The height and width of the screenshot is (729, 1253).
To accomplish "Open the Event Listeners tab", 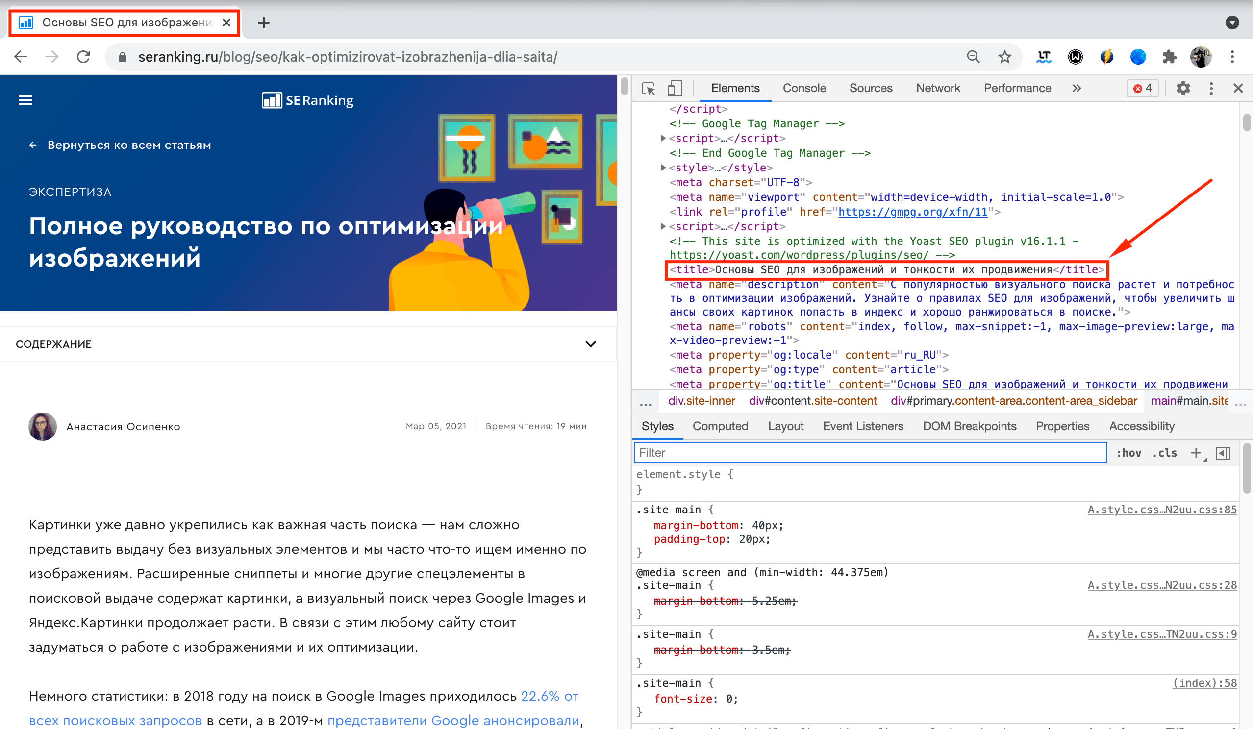I will point(863,426).
